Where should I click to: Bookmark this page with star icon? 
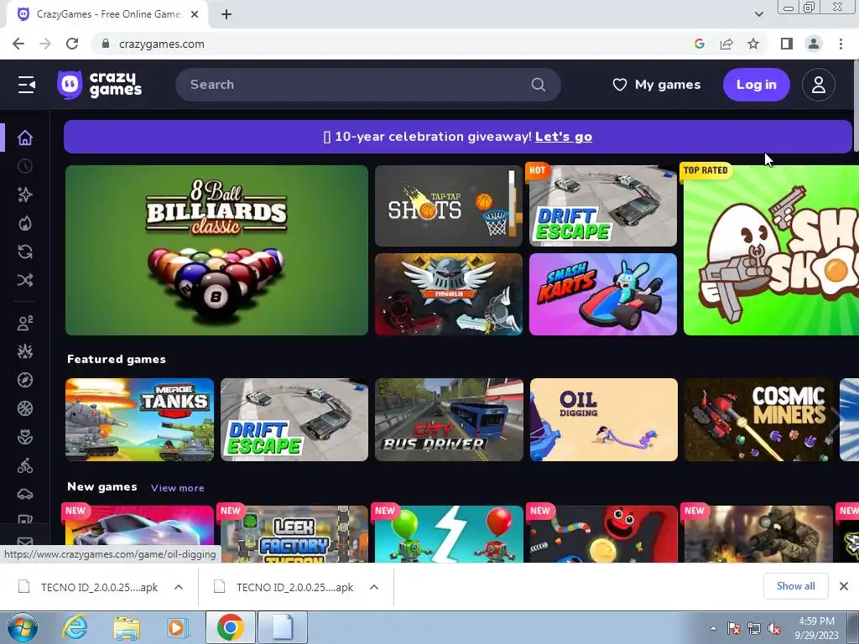tap(753, 44)
